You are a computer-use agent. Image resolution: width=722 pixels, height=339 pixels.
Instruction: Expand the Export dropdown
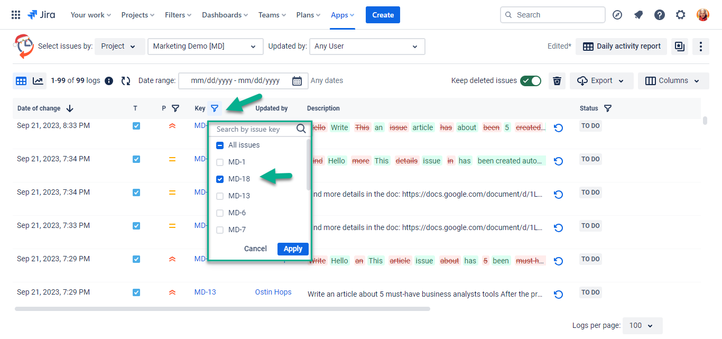click(x=601, y=81)
